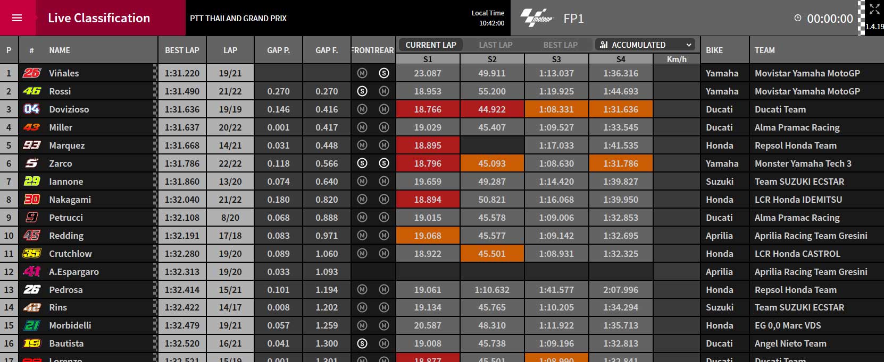The width and height of the screenshot is (884, 362).
Task: Click Rossi number 46 badge
Action: point(32,91)
